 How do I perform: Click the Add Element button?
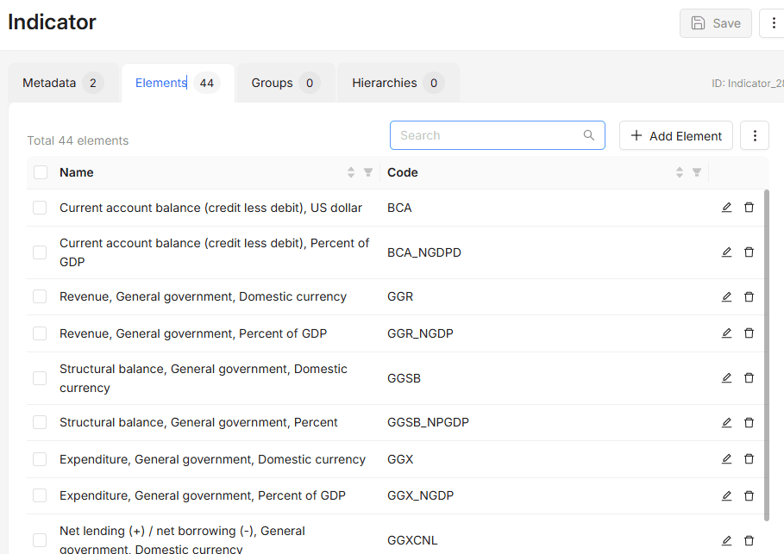pyautogui.click(x=676, y=135)
